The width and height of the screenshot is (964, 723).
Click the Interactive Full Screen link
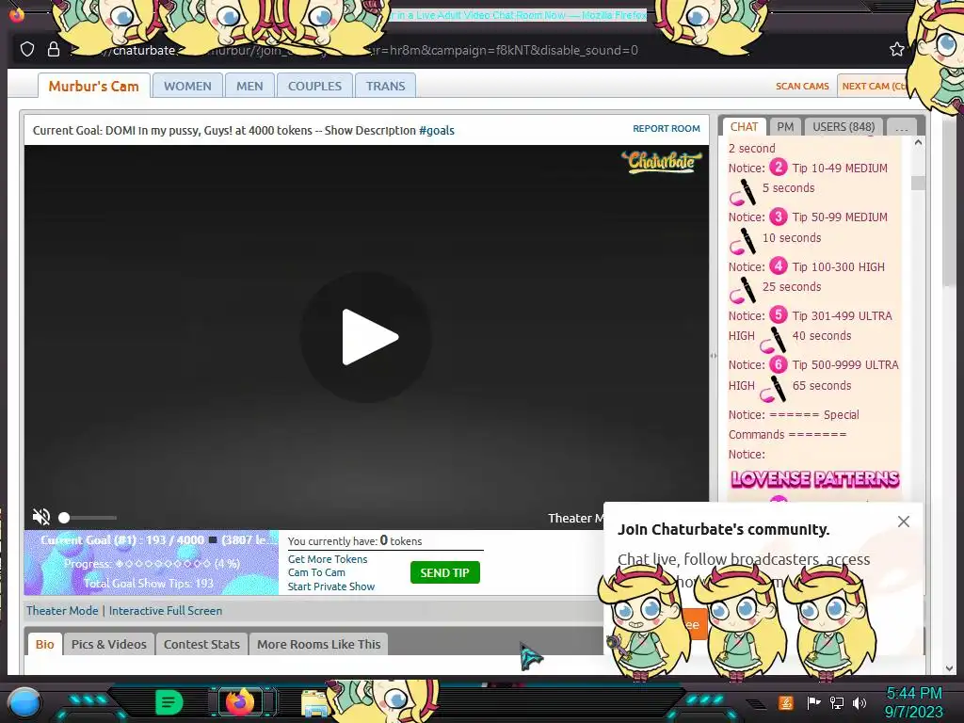coord(166,610)
